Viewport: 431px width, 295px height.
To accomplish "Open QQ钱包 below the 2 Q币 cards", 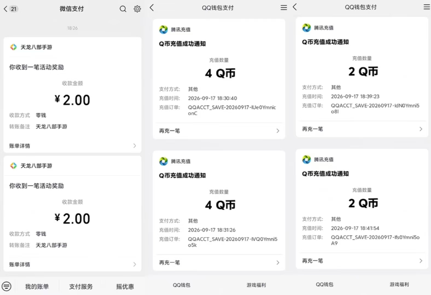I will (325, 284).
